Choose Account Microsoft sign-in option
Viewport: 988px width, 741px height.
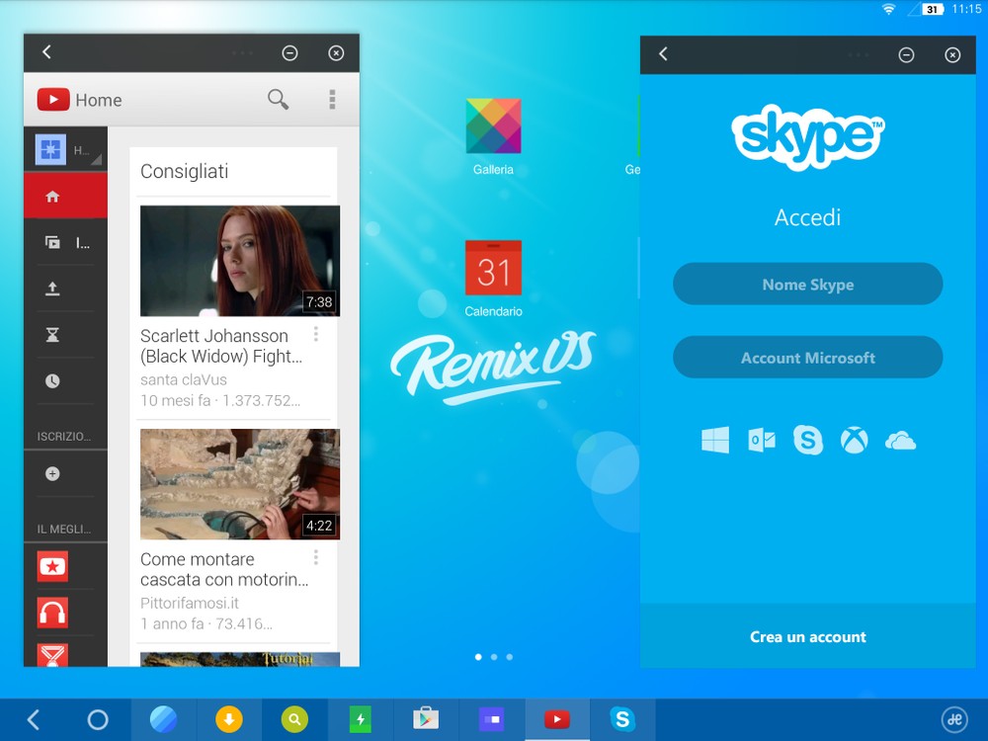point(807,358)
